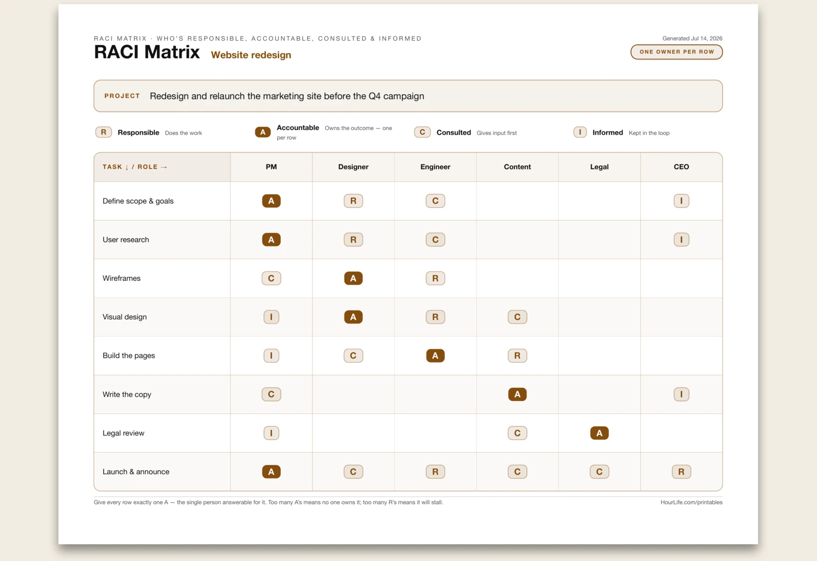Click the A badge for Designer in Wireframes

tap(353, 278)
